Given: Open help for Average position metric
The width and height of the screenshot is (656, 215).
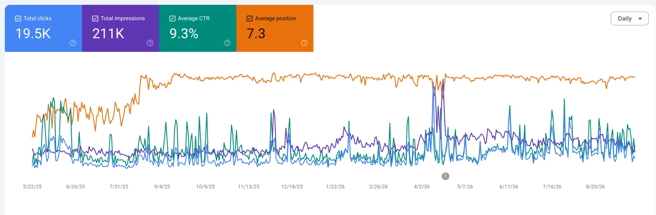Looking at the screenshot, I should tap(304, 43).
